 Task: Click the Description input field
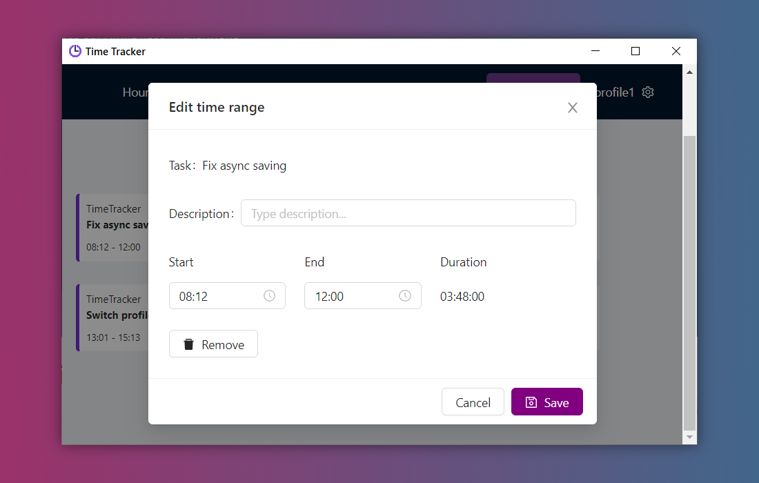coord(408,213)
